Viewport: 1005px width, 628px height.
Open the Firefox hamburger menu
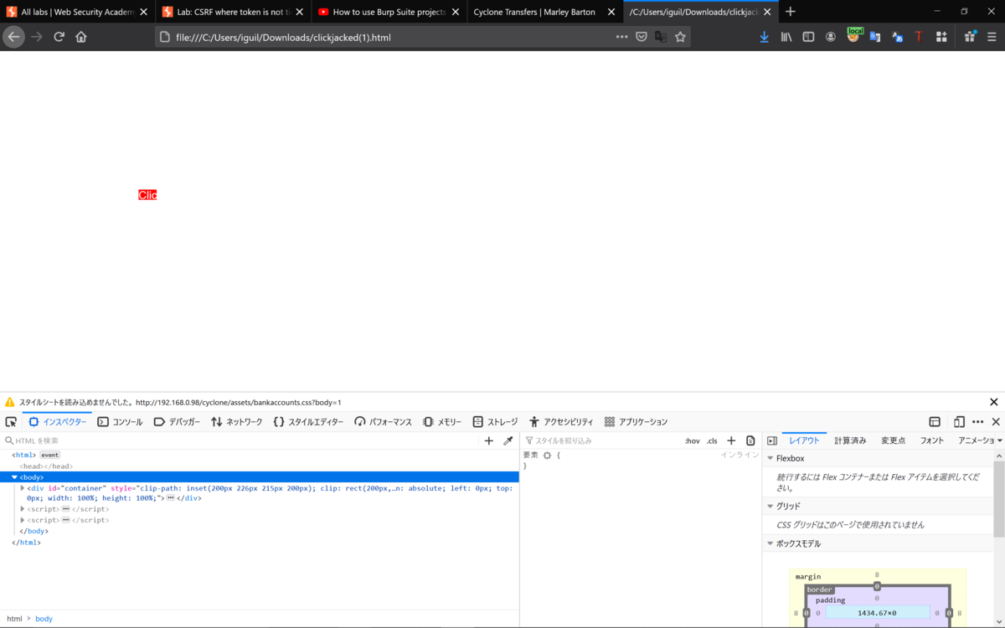coord(992,37)
